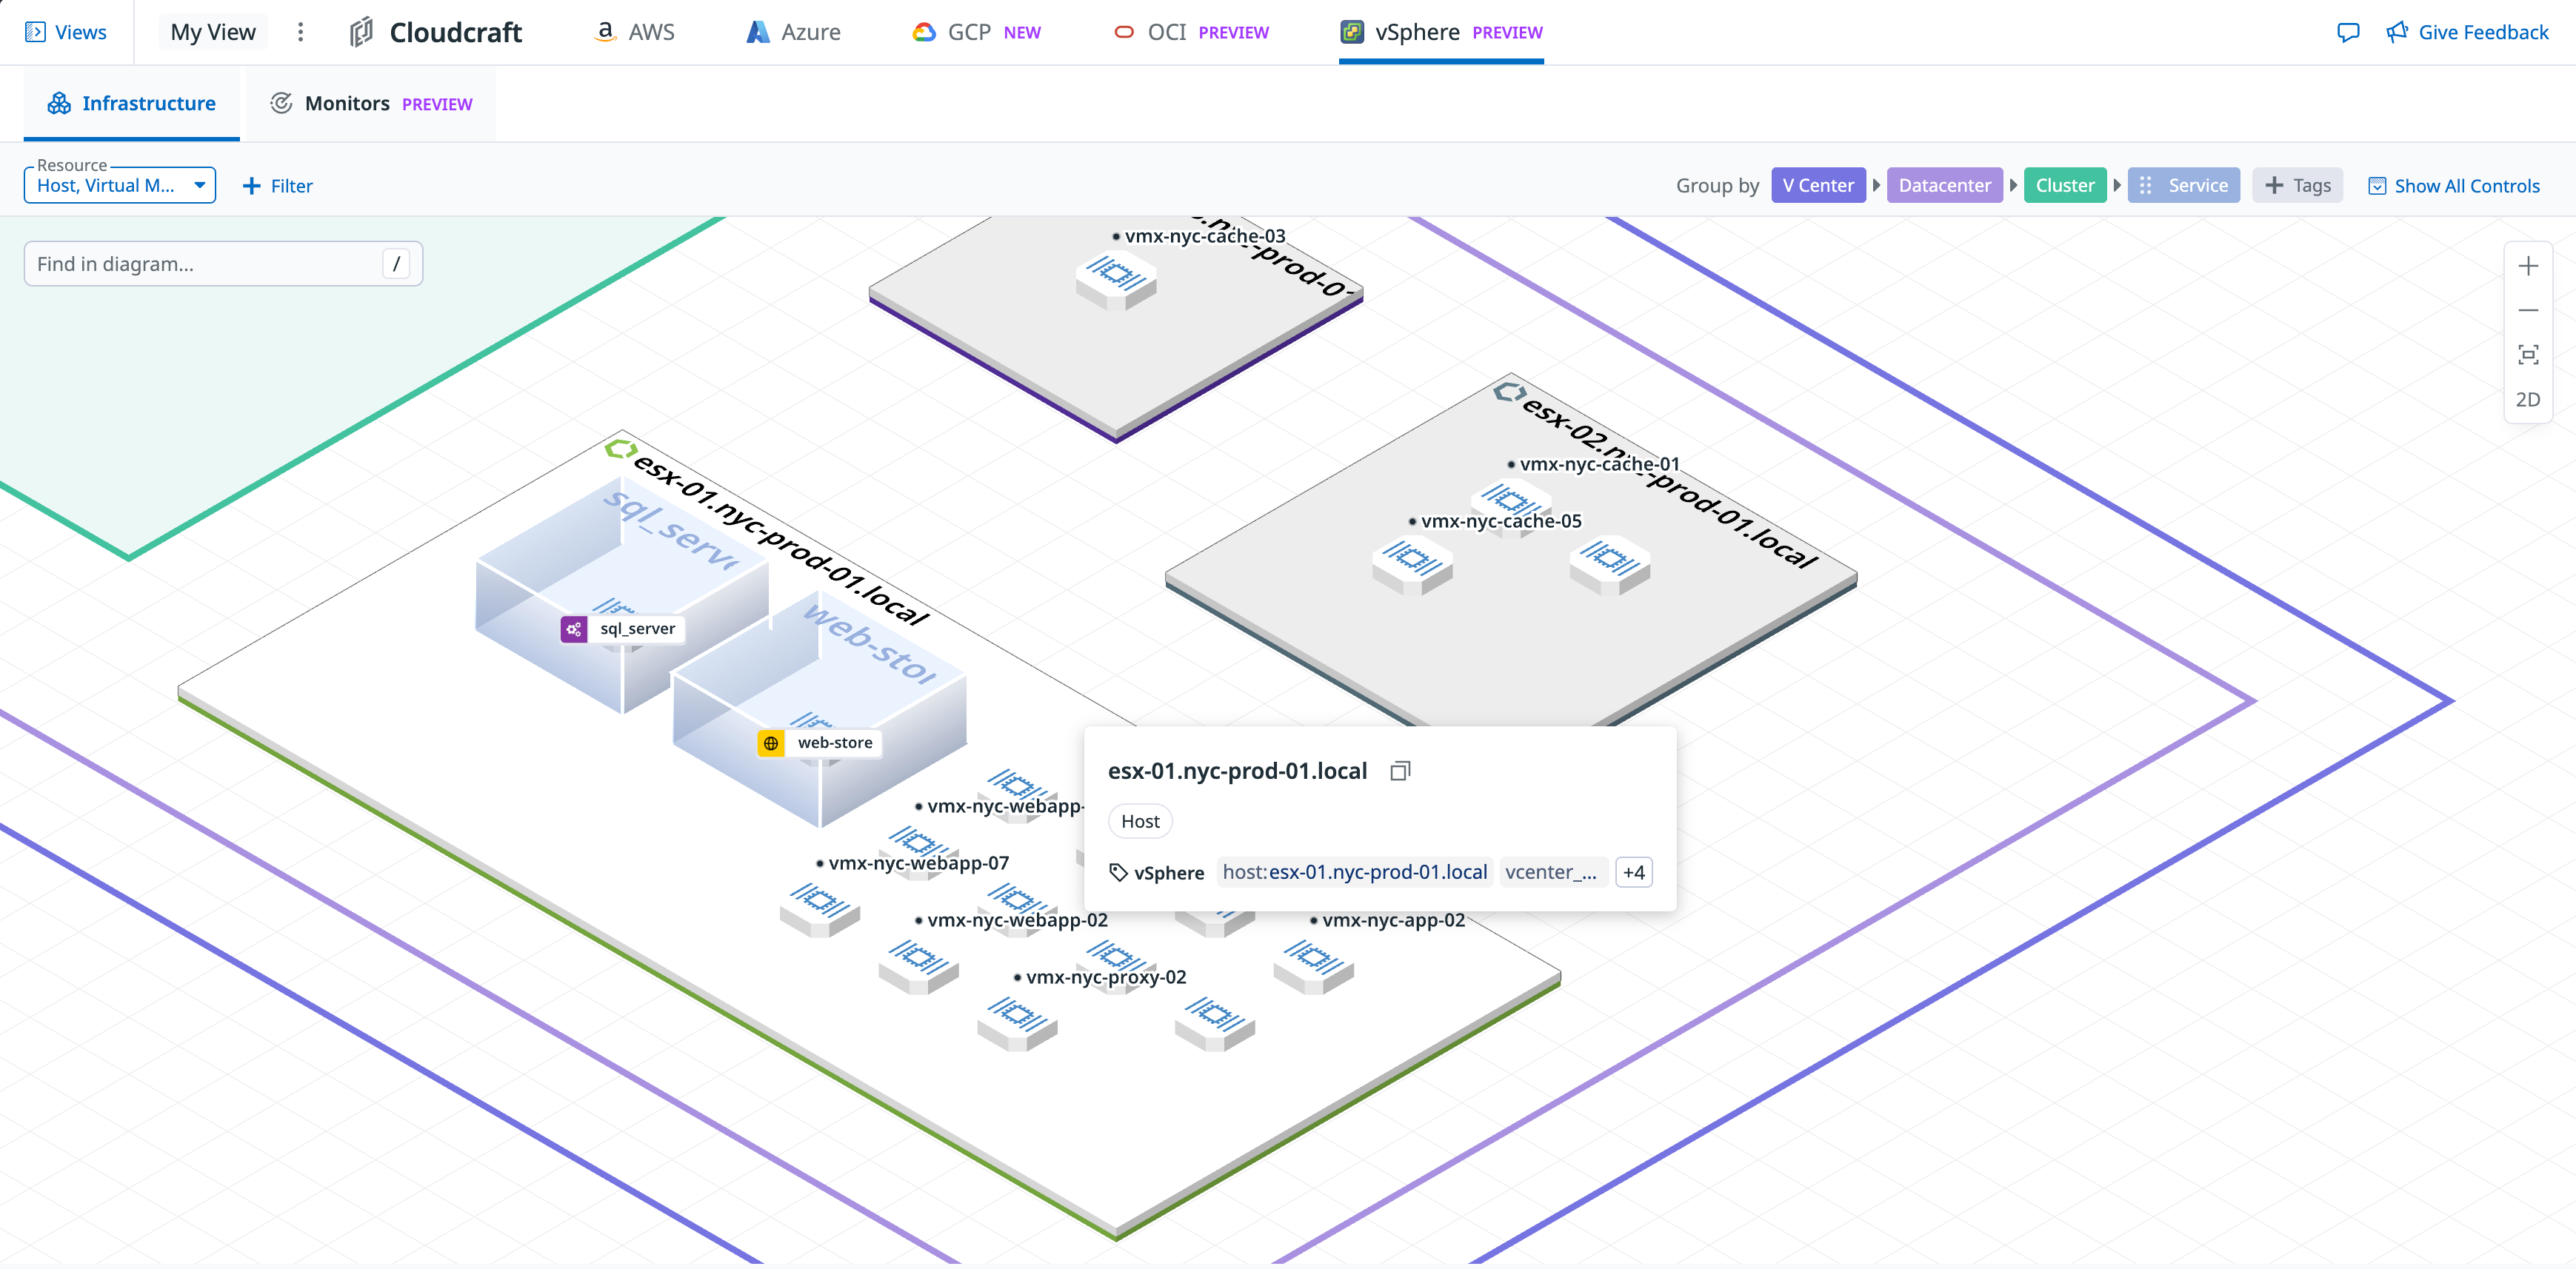The width and height of the screenshot is (2576, 1269).
Task: Click the Infrastructure cubes icon
Action: [x=59, y=103]
